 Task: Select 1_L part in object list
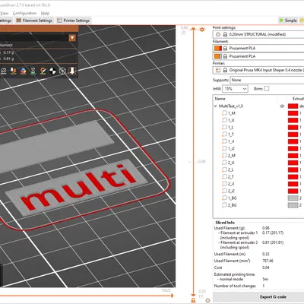[230, 127]
